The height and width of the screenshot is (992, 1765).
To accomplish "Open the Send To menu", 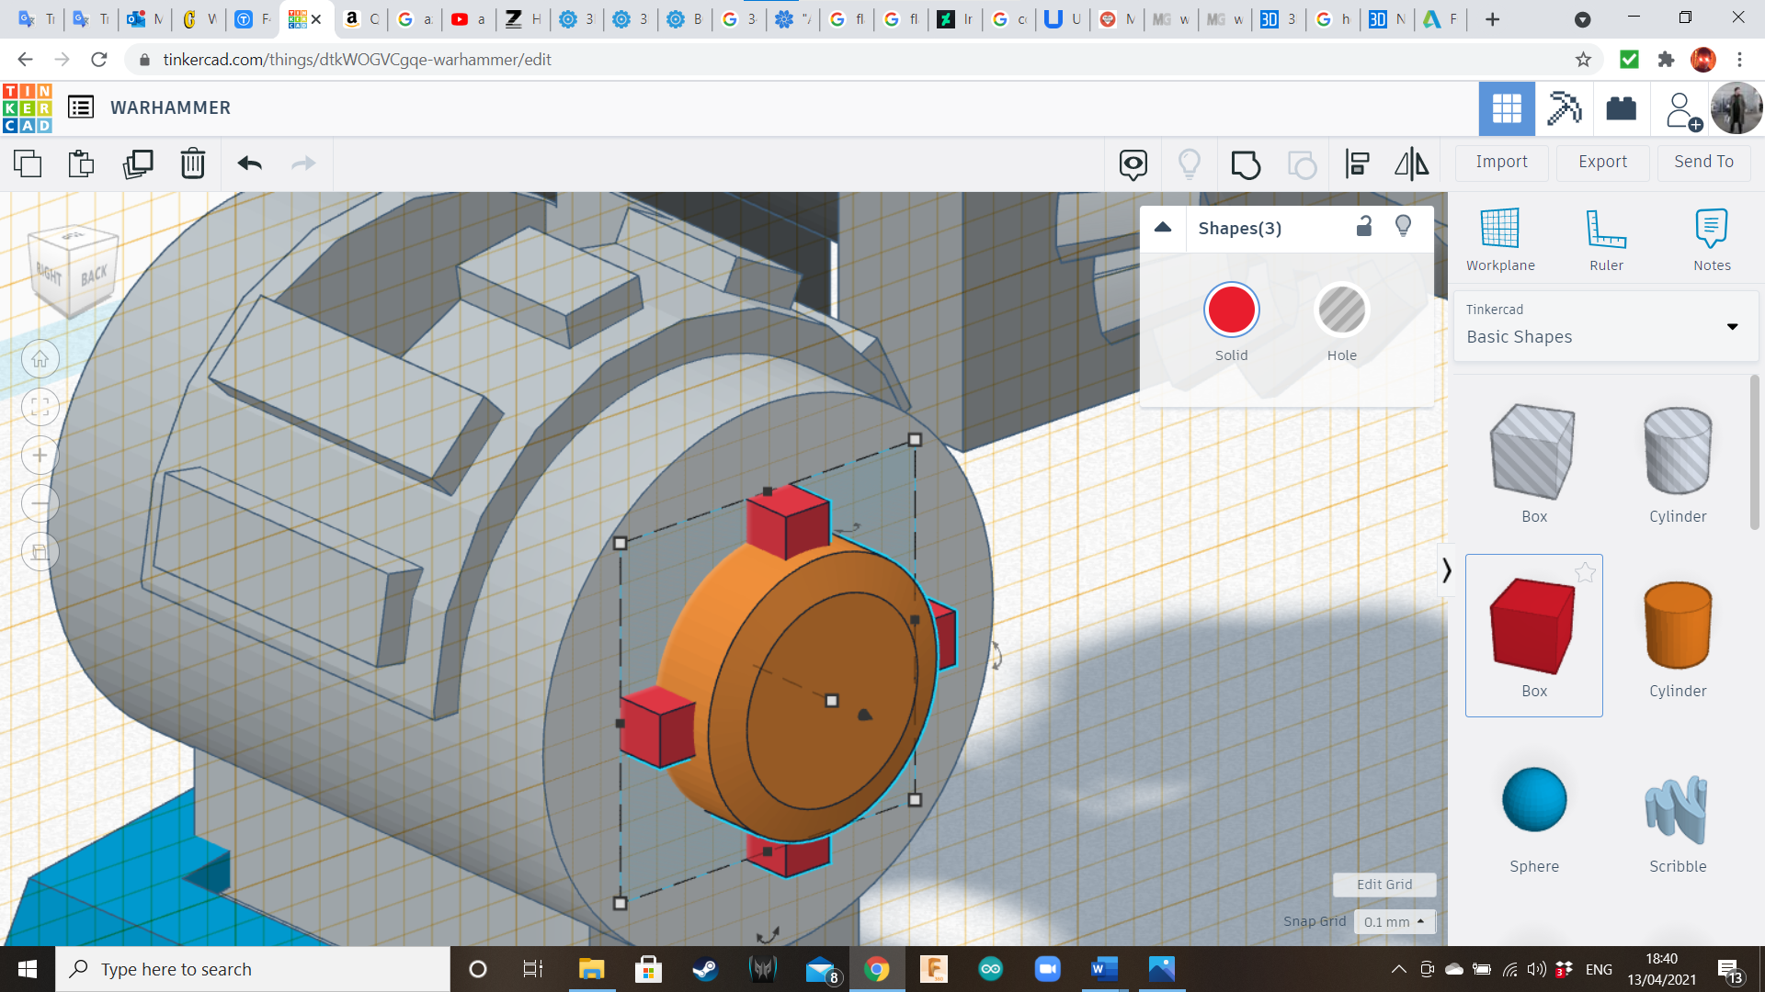I will 1703,162.
